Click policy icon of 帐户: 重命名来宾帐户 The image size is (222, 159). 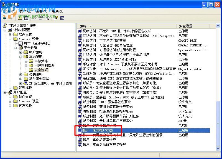point(80,140)
